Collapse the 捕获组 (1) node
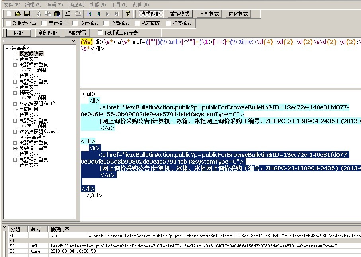The image size is (361, 257). click(15, 93)
